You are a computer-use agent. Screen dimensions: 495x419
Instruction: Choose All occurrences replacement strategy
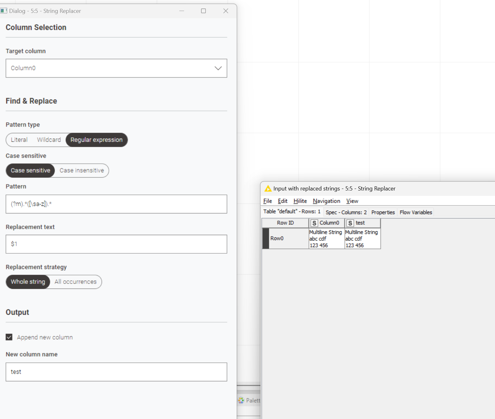pos(76,282)
